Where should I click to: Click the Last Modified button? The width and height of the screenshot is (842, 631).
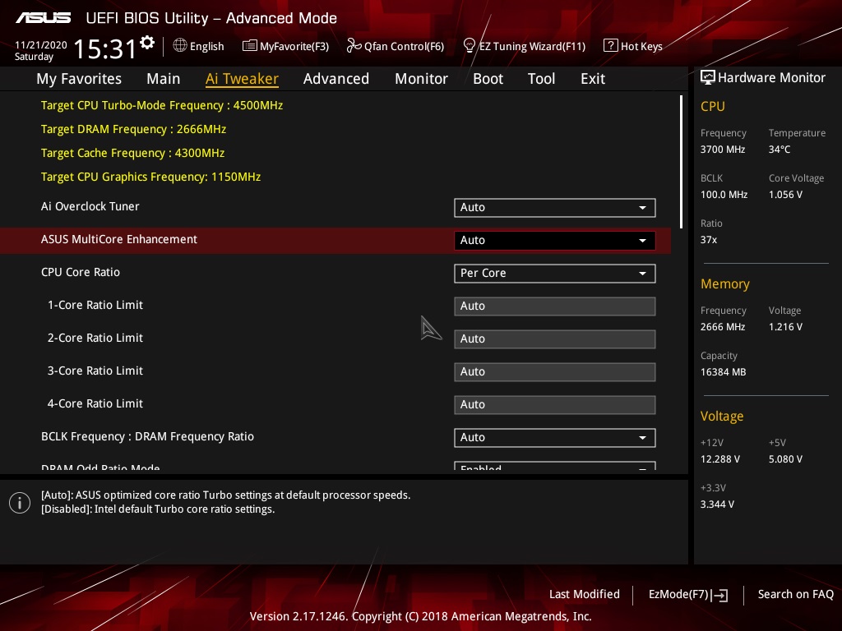coord(585,594)
